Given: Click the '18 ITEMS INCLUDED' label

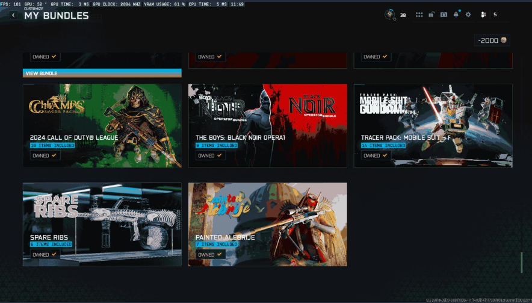Looking at the screenshot, I should coord(52,145).
